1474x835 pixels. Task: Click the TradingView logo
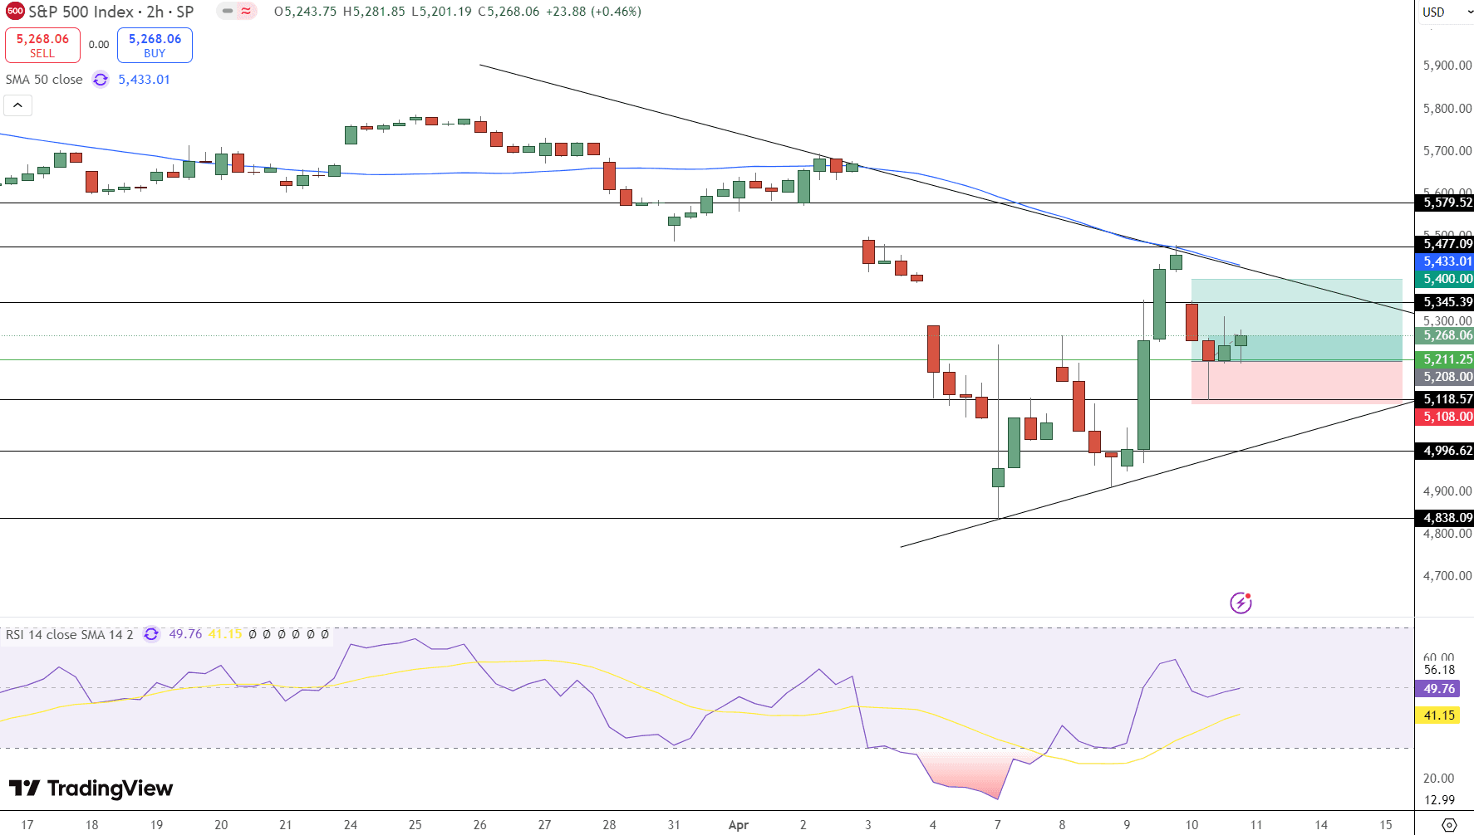pyautogui.click(x=91, y=788)
